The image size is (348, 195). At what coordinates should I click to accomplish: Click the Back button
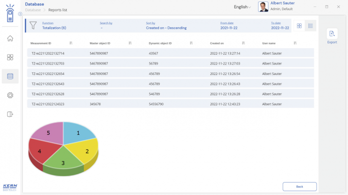[x=299, y=187]
